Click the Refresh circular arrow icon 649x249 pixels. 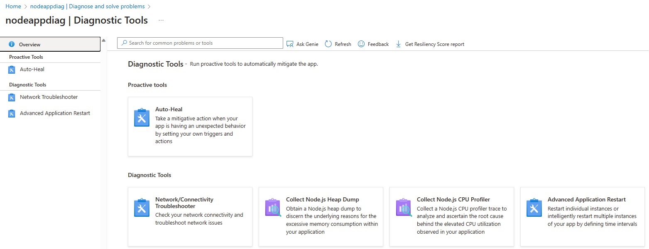tap(328, 44)
